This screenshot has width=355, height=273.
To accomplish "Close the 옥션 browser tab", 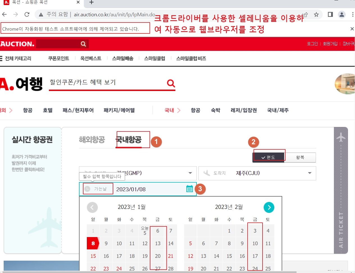I will [78, 2].
